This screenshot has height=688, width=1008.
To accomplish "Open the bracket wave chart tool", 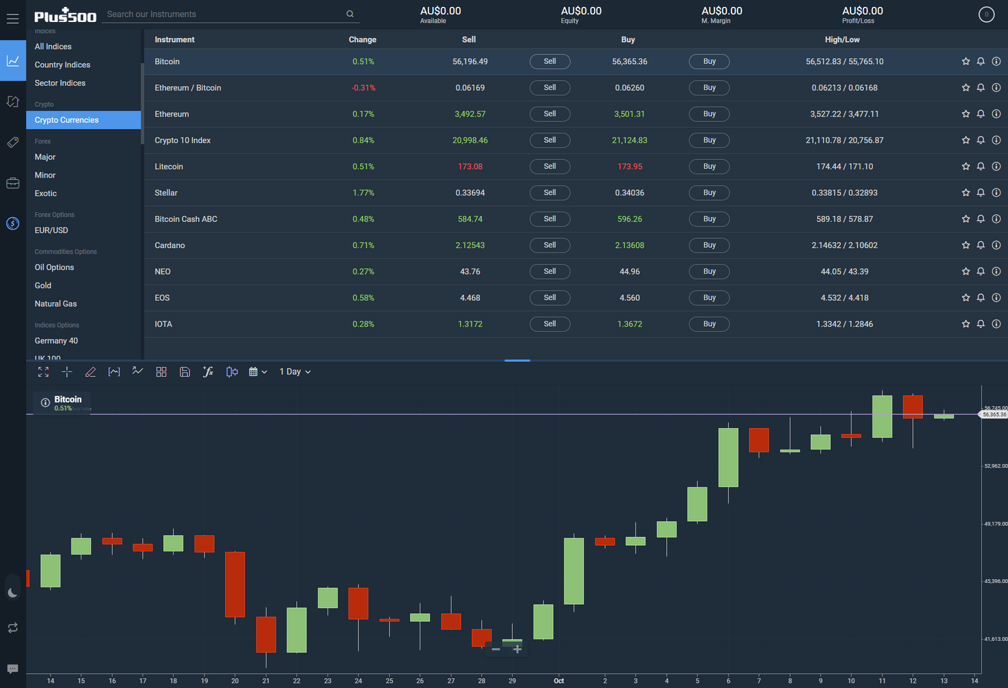I will pyautogui.click(x=114, y=372).
